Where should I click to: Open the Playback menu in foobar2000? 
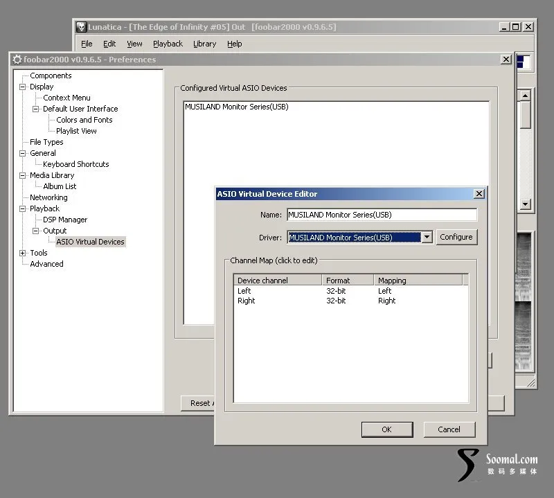pos(168,44)
